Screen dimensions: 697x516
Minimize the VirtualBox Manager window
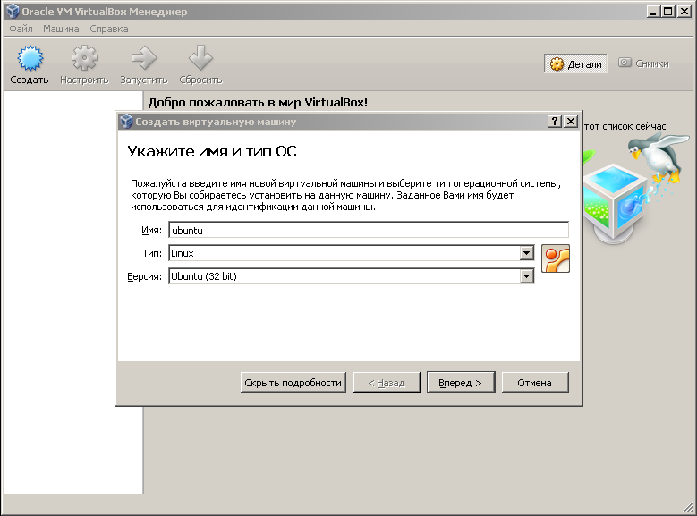pyautogui.click(x=653, y=12)
